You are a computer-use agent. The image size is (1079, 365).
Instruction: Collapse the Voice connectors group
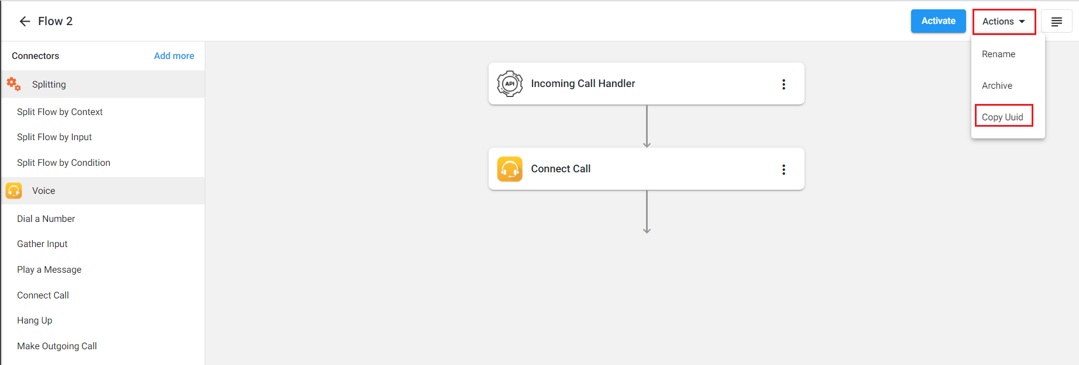[103, 190]
